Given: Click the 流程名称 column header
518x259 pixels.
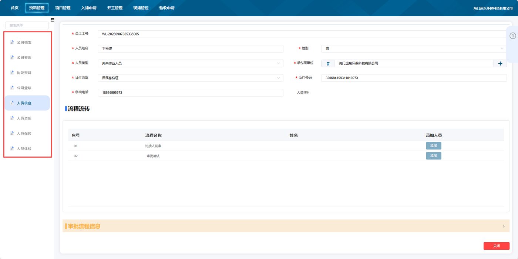Looking at the screenshot, I should [153, 135].
